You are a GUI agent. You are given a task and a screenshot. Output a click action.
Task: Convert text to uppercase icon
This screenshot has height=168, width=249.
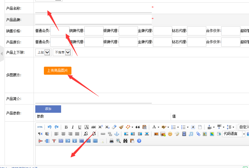(86, 134)
